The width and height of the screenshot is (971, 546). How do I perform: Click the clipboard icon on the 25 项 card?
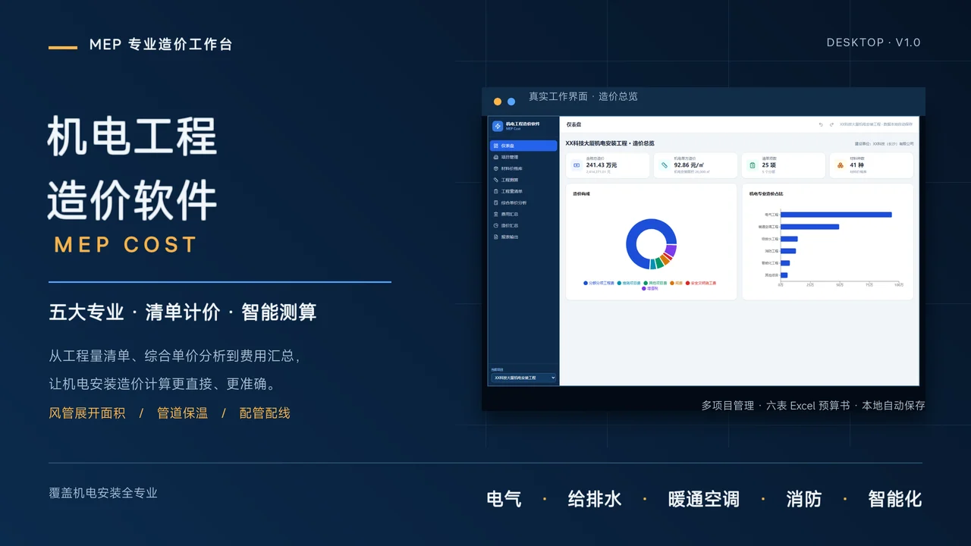(753, 165)
